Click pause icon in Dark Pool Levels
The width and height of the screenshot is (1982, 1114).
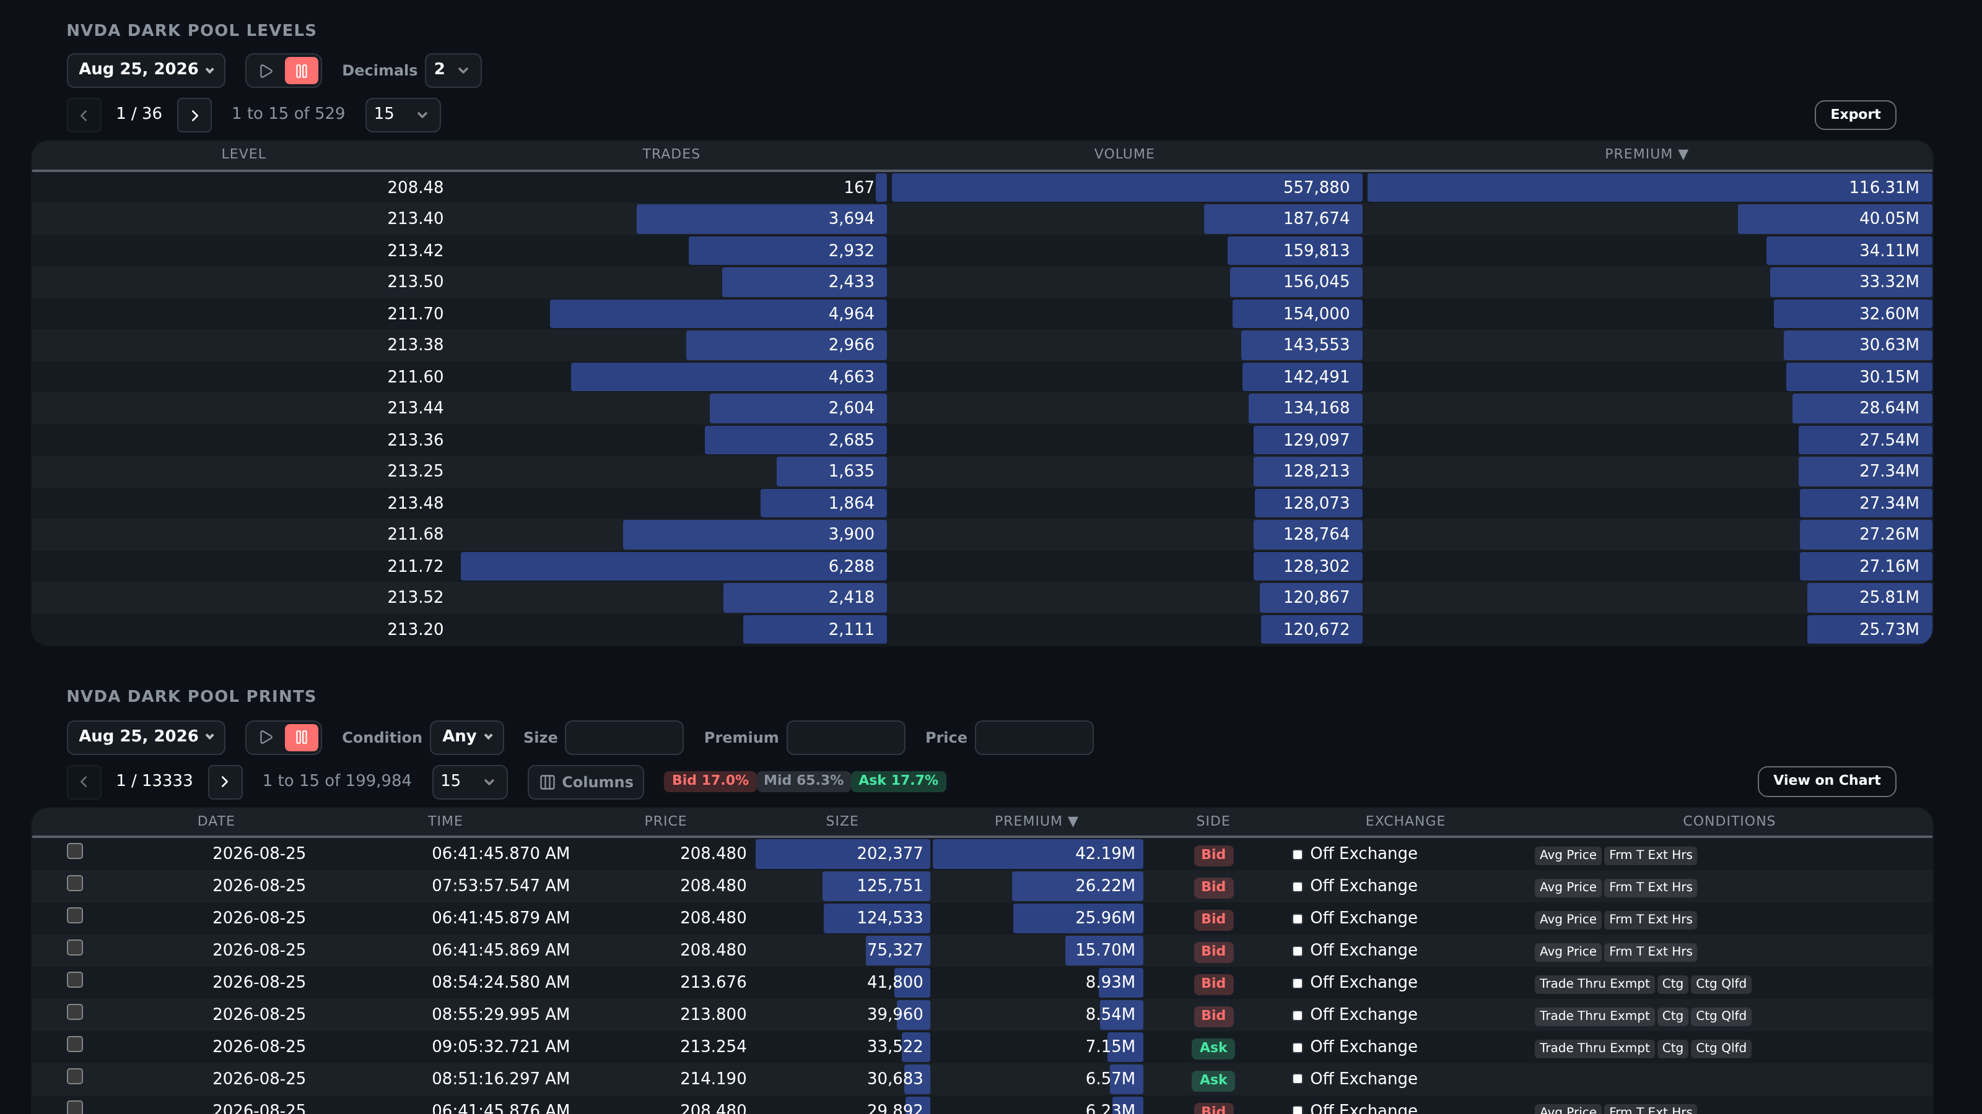point(302,71)
